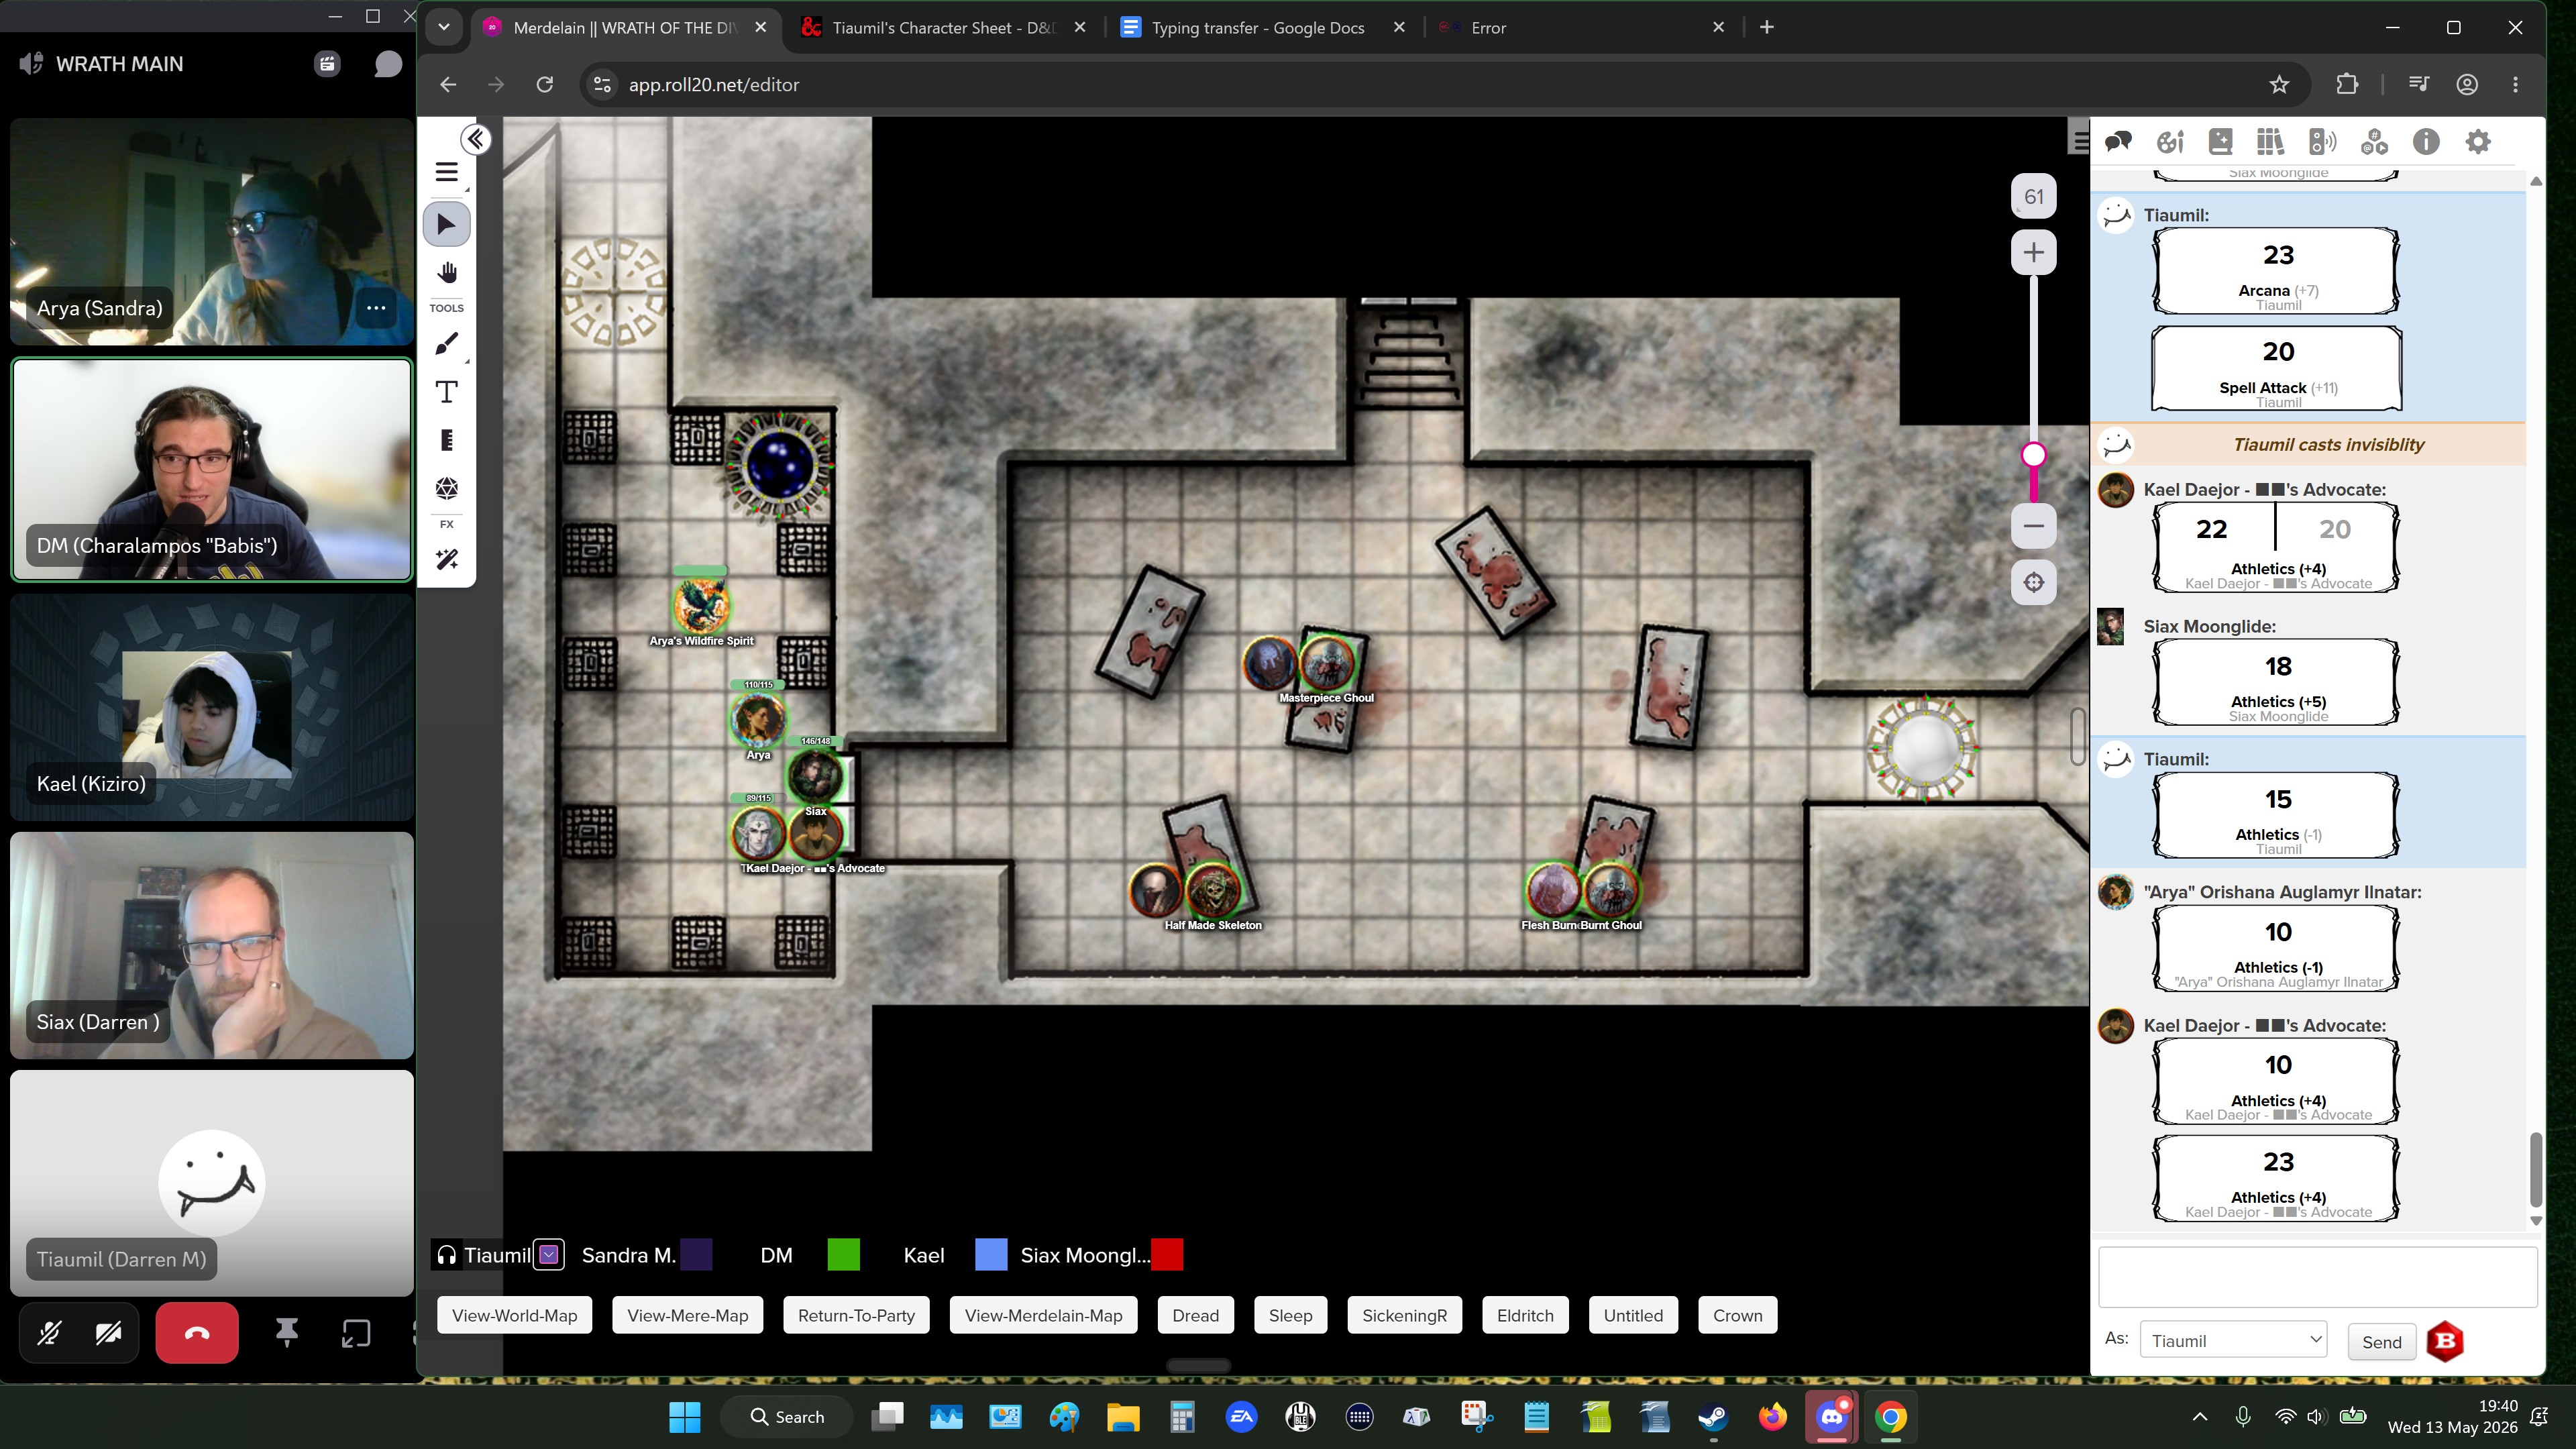Open the Collections sidebar tab
The width and height of the screenshot is (2576, 1449).
tap(2374, 142)
